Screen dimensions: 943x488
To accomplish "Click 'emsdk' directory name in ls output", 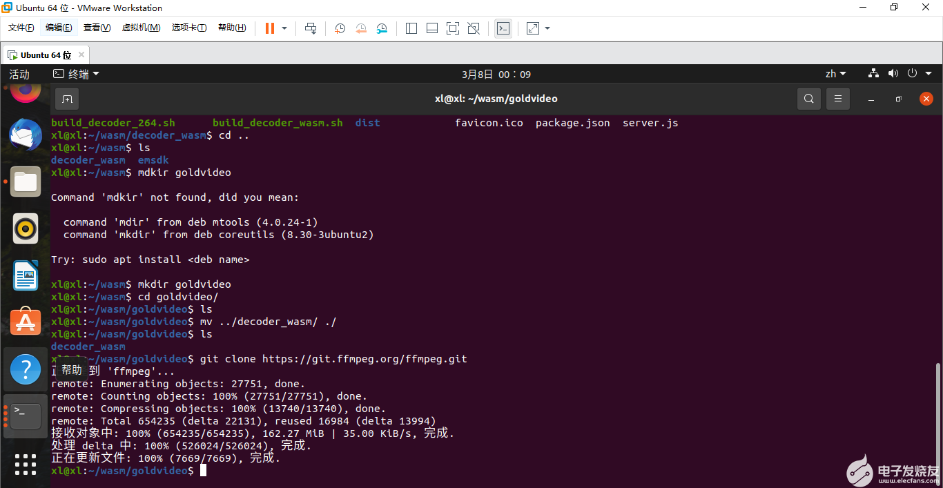I will pos(153,160).
